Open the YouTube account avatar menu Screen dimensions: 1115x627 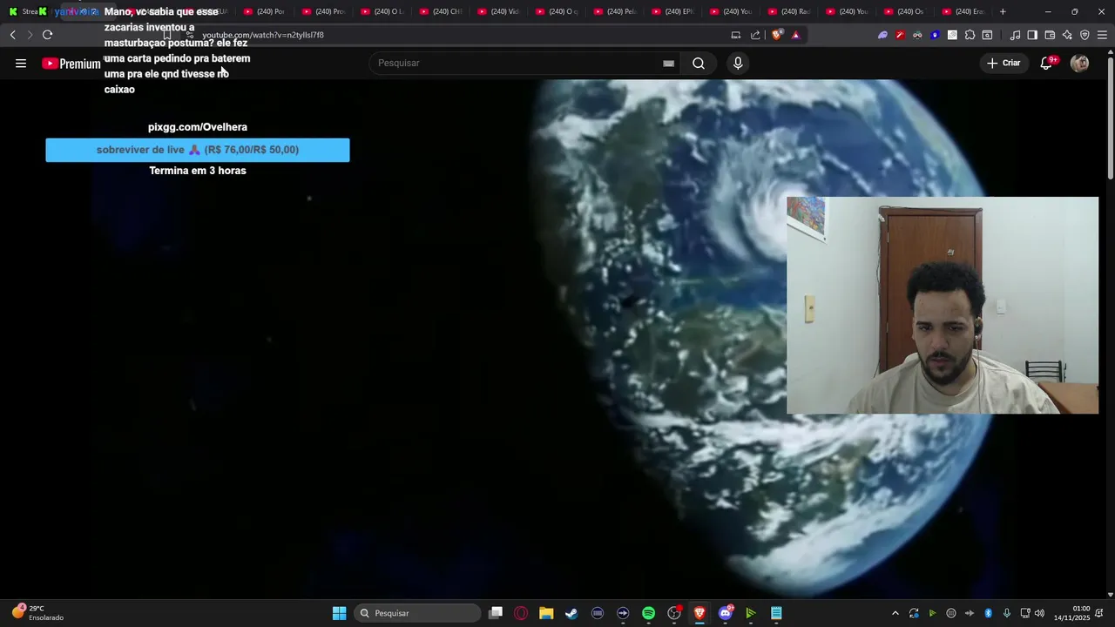tap(1079, 64)
